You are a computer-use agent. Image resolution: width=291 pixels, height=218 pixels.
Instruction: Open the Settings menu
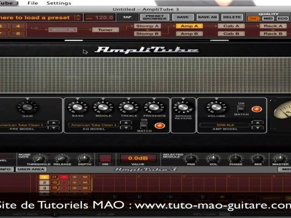[59, 3]
